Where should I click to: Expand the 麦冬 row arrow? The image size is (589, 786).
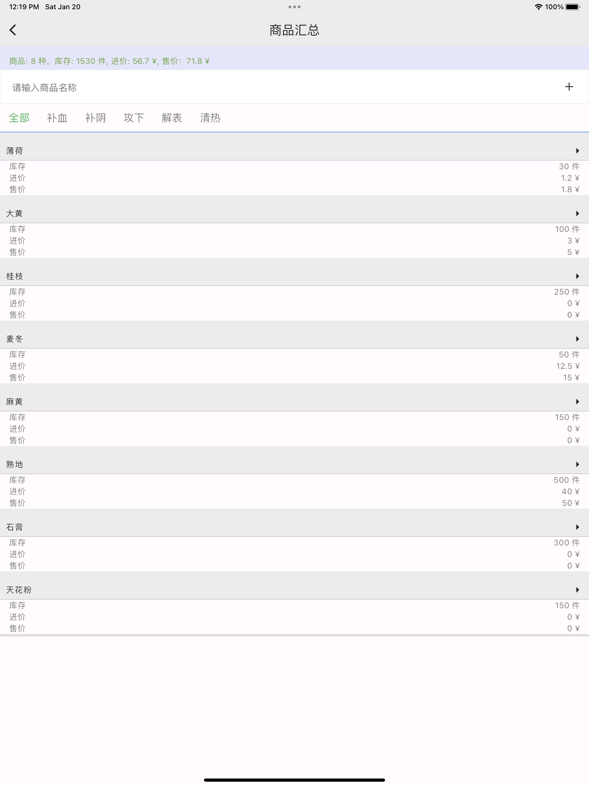(577, 339)
